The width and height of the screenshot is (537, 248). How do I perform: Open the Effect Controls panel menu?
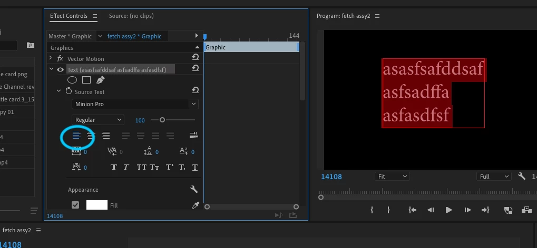(x=95, y=16)
